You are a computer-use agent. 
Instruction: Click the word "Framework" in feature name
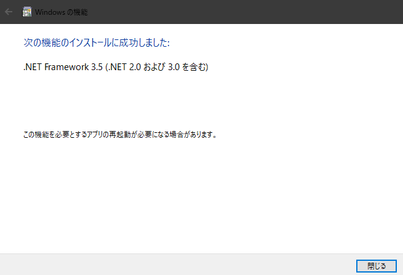(67, 67)
